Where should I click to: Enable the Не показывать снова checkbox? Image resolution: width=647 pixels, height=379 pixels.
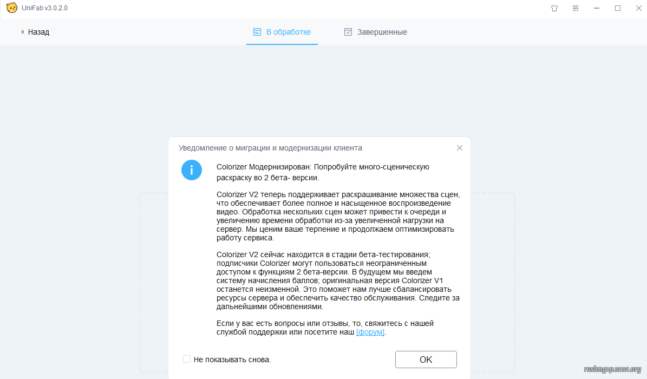coord(186,359)
